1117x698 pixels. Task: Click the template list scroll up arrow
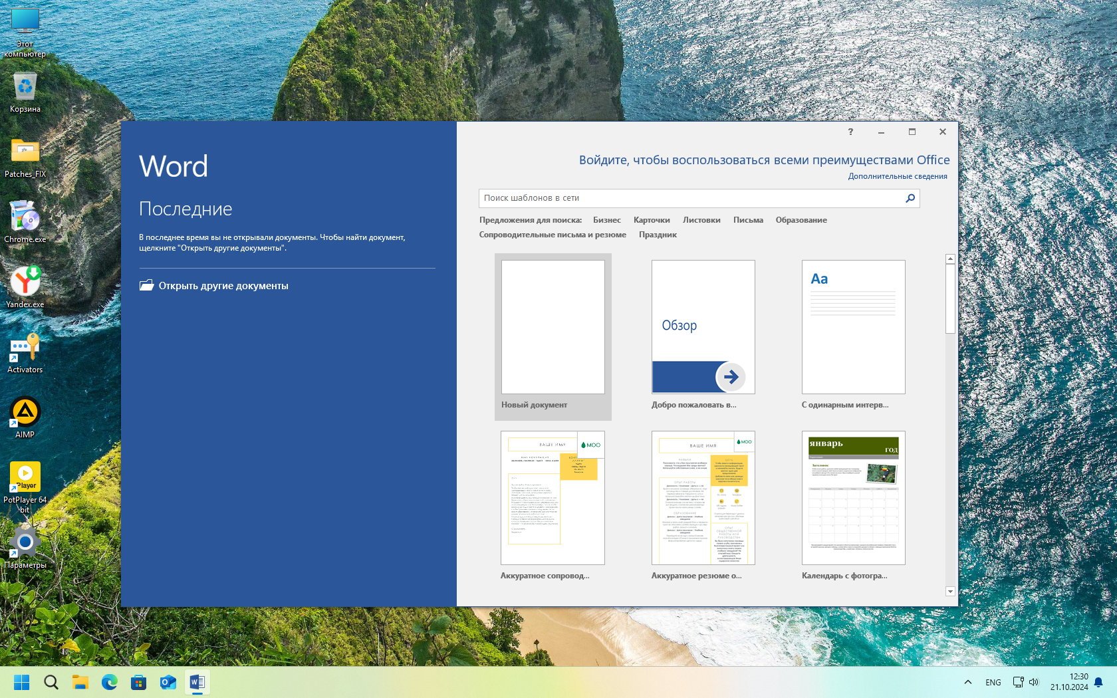[950, 259]
